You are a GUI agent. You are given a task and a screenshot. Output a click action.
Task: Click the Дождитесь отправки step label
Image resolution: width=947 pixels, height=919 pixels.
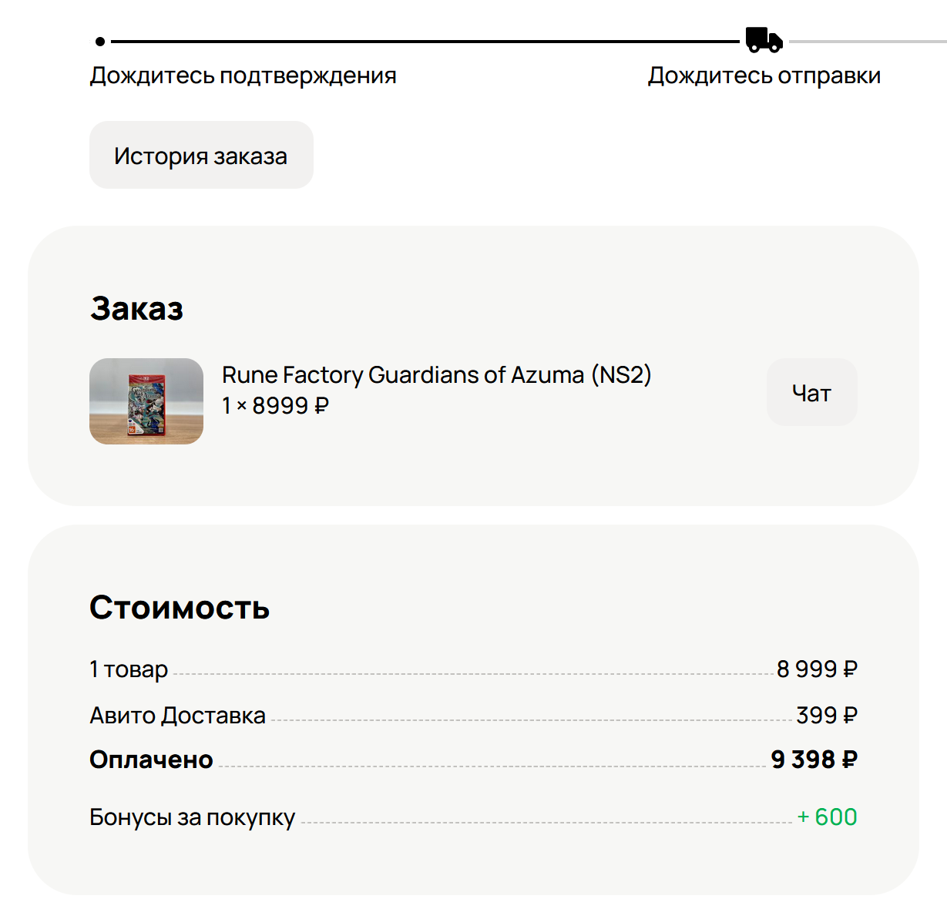tap(764, 76)
